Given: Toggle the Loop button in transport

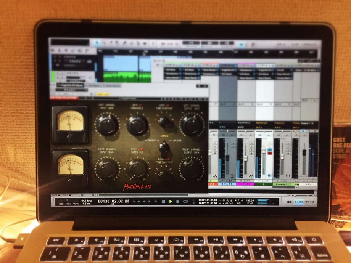Looking at the screenshot, I should [x=185, y=201].
